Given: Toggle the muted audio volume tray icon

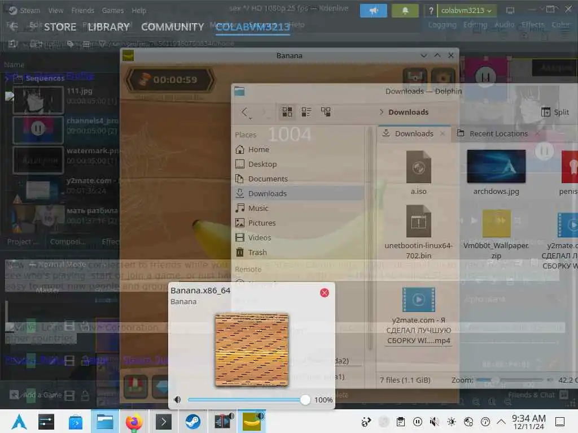Looking at the screenshot, I should 435,422.
